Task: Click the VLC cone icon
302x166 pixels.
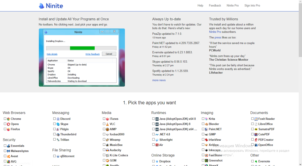Action: pos(107,124)
